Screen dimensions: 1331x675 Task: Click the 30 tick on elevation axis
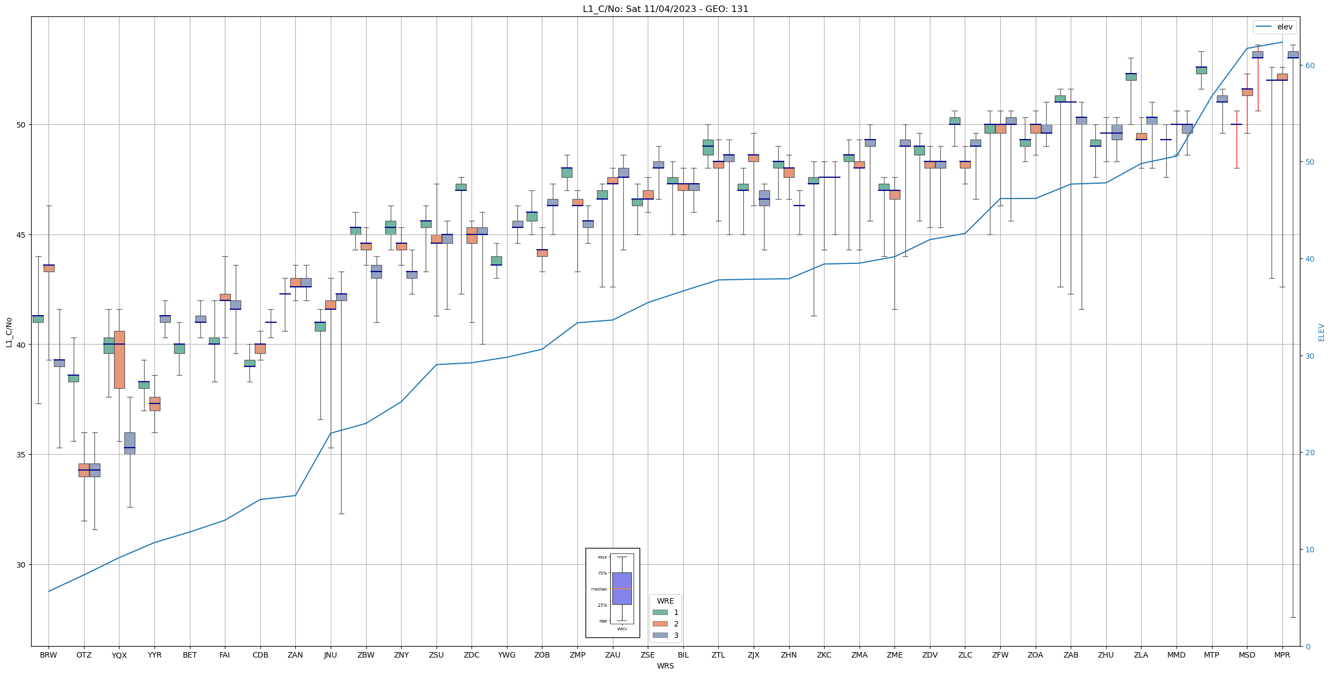pos(1309,356)
